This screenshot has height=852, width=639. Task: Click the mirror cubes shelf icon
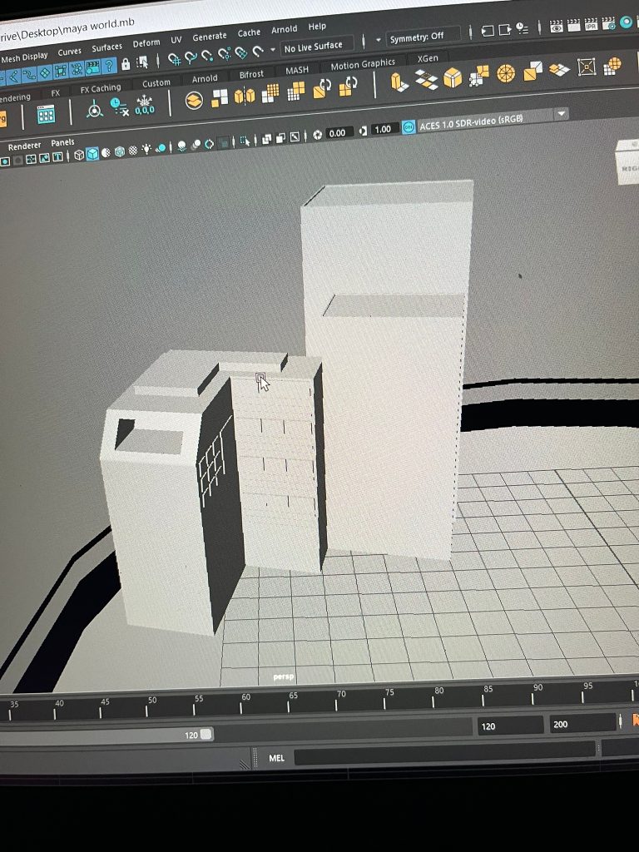click(x=245, y=96)
